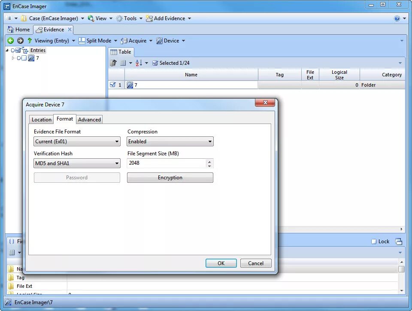The image size is (412, 311).
Task: Click the table go-up-level icon
Action: [113, 63]
